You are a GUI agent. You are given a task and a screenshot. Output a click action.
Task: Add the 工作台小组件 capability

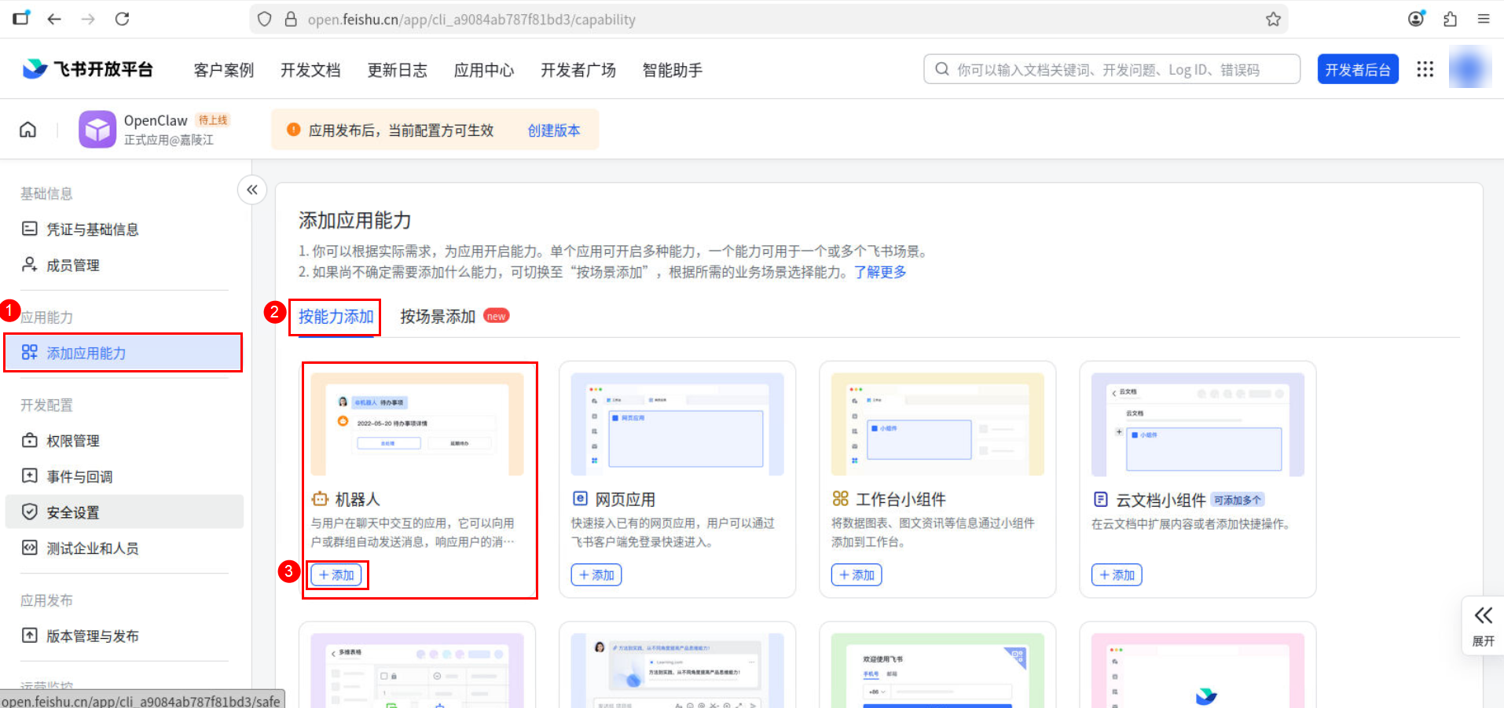pos(857,575)
